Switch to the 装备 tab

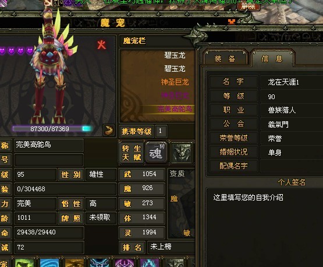[x=225, y=59]
